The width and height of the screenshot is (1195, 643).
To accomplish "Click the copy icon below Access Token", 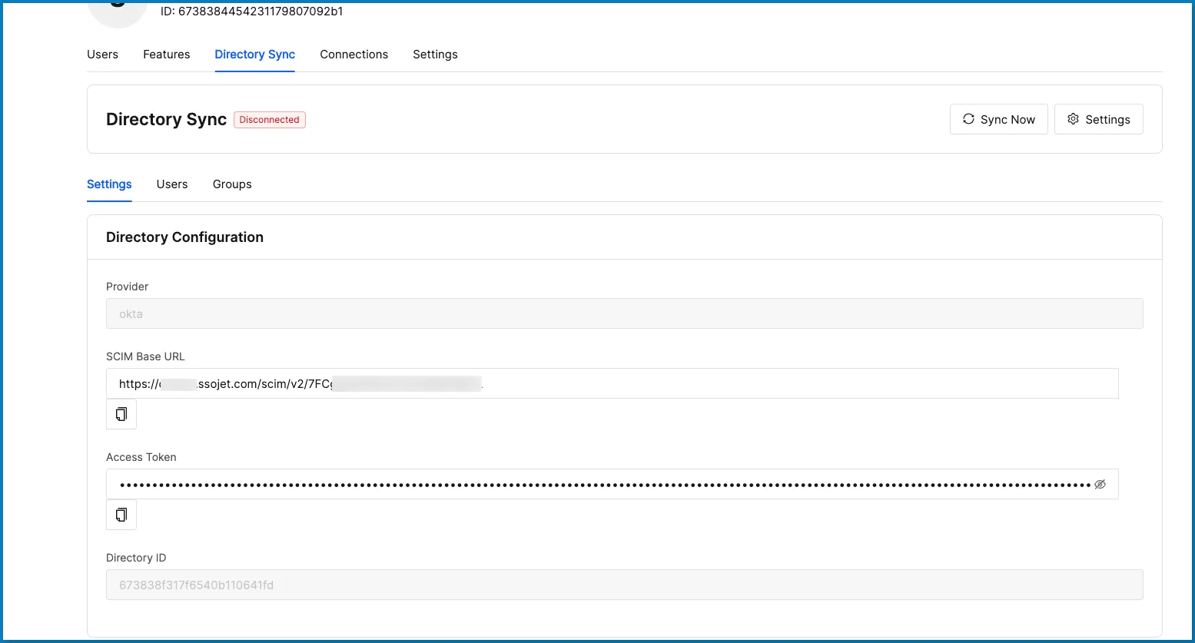I will (121, 514).
